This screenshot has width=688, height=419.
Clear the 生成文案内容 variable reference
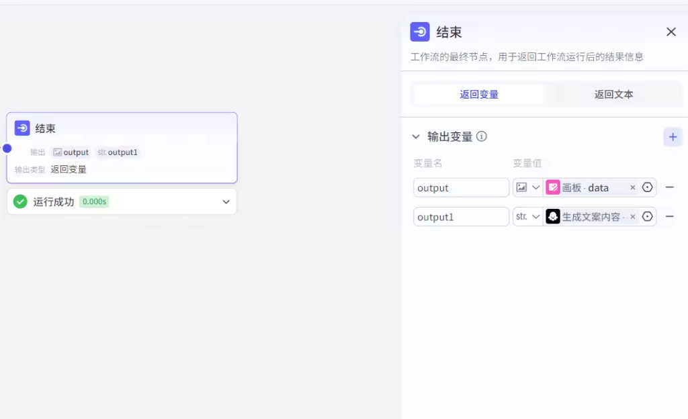click(x=632, y=217)
